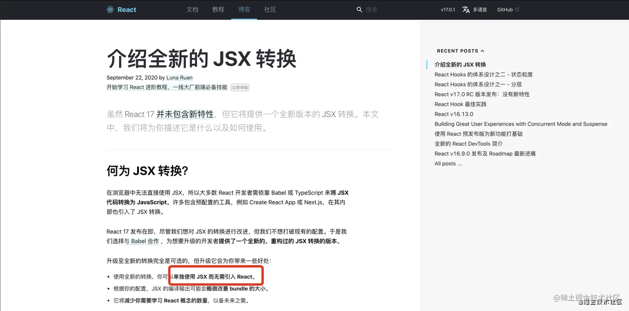This screenshot has width=629, height=311.
Task: Select the highlighted 博客 tab
Action: click(x=244, y=9)
